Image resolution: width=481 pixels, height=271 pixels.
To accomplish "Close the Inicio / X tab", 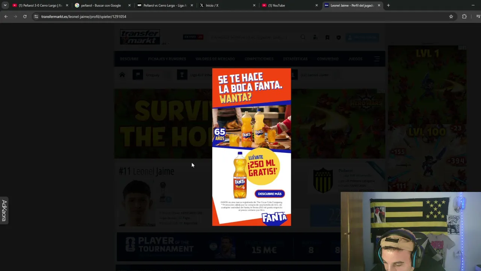I will click(x=254, y=5).
